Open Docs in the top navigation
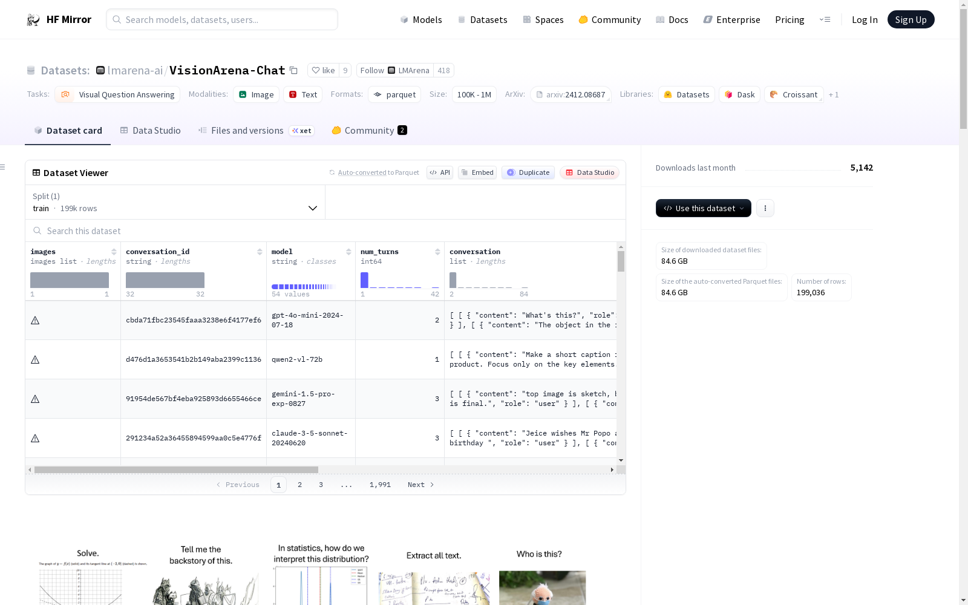 tap(672, 20)
